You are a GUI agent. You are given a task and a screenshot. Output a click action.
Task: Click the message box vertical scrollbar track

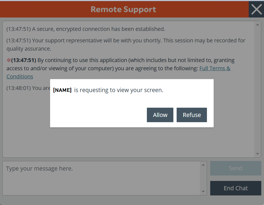pos(203,178)
